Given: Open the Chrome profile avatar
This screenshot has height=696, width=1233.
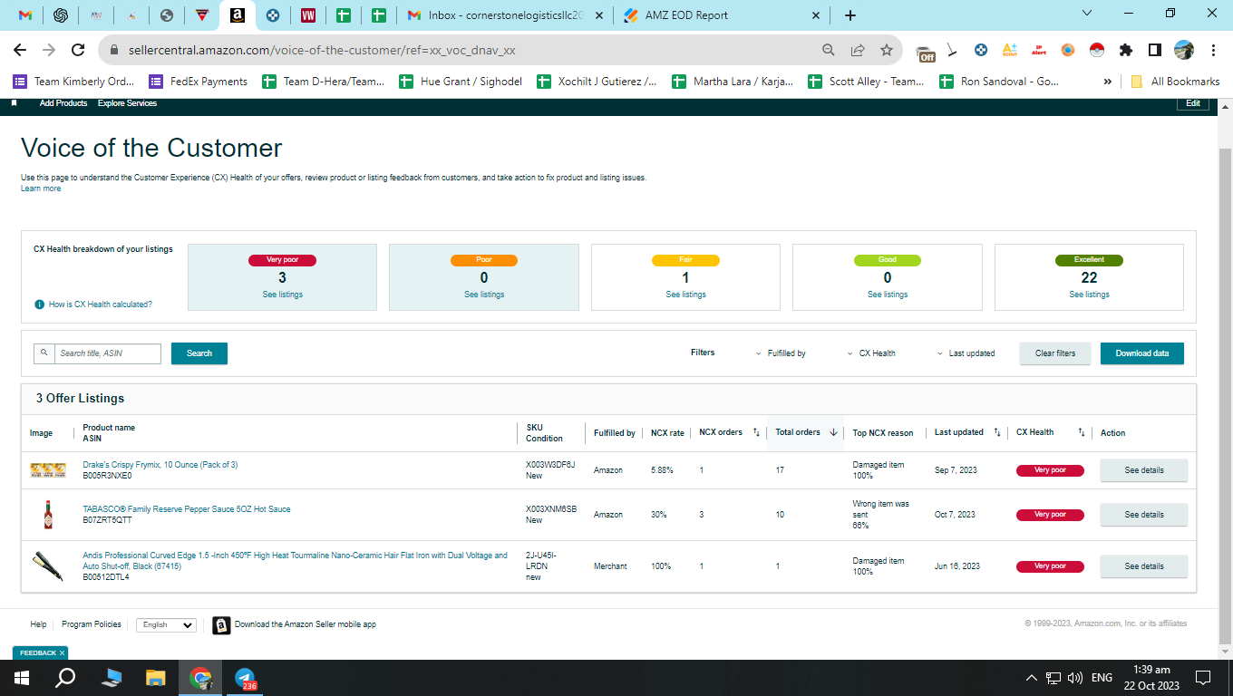Looking at the screenshot, I should click(1184, 50).
